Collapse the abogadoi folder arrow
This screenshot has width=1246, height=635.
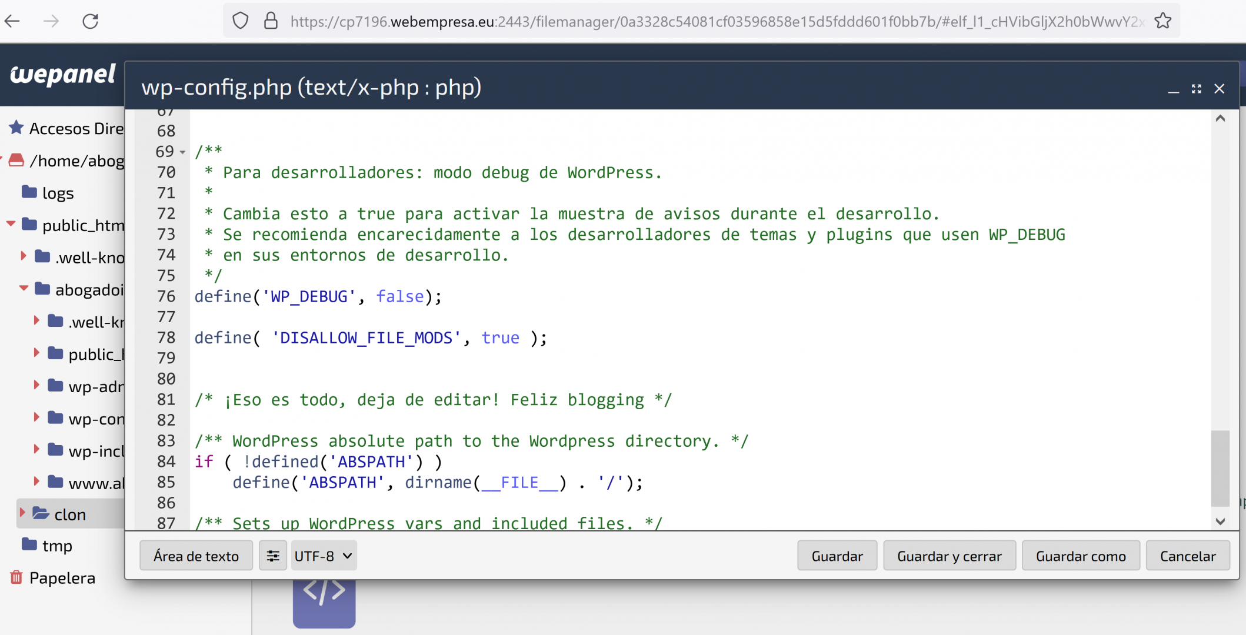(24, 289)
